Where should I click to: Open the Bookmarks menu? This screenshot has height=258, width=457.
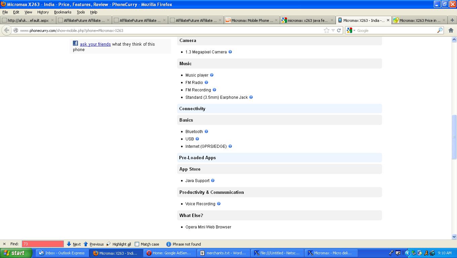(x=63, y=12)
